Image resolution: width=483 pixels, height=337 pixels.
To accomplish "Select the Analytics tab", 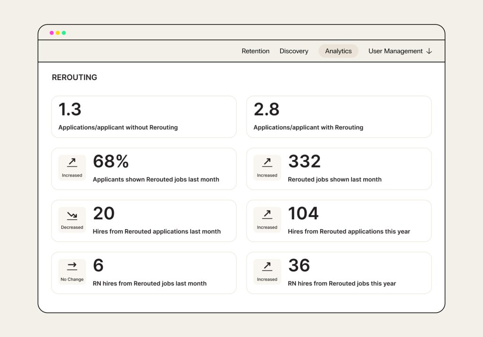I will coord(338,51).
